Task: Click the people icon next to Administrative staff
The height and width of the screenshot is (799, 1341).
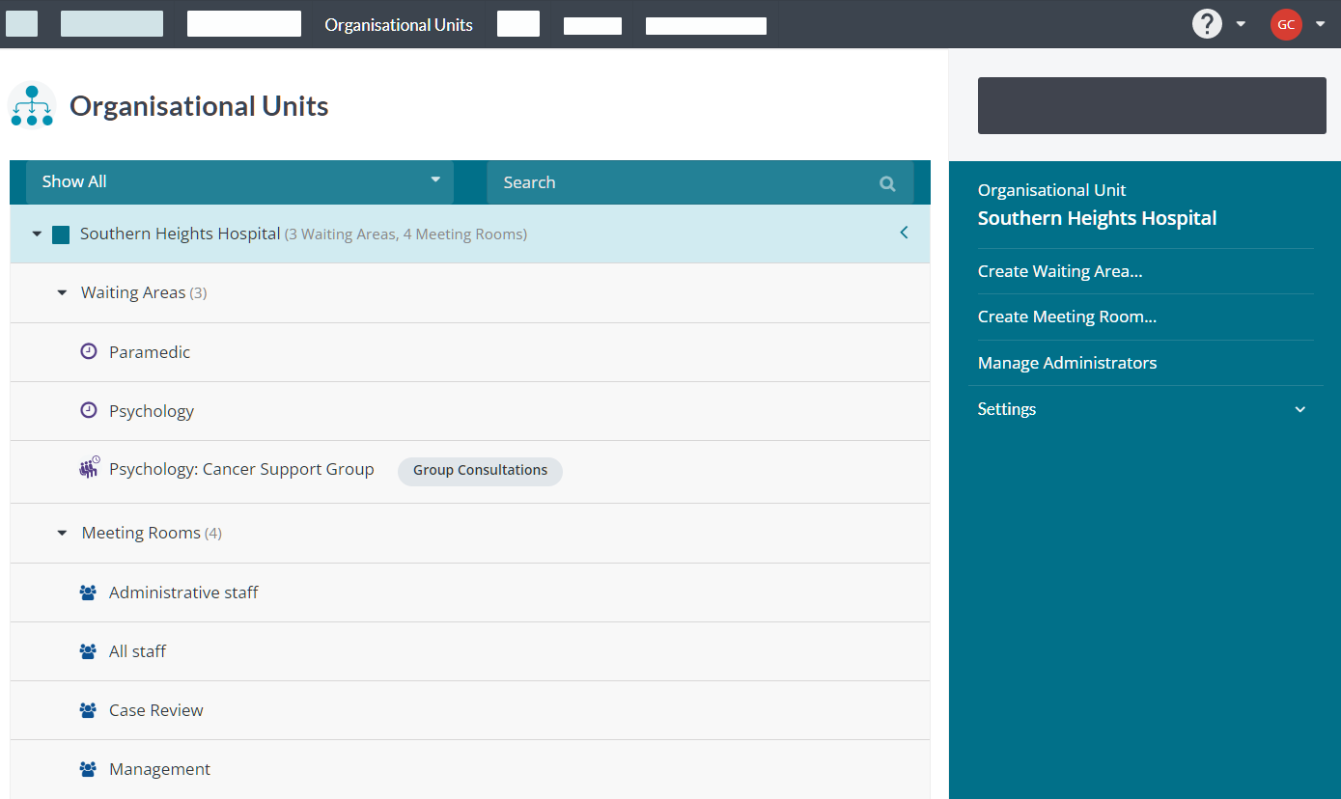Action: tap(88, 592)
